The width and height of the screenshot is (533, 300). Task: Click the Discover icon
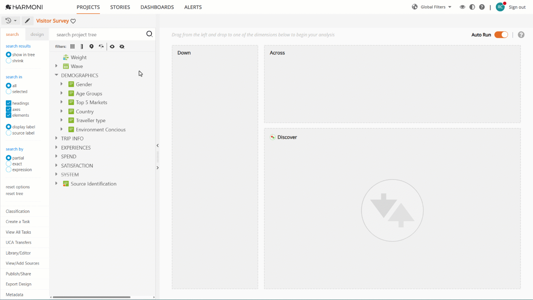click(x=273, y=137)
